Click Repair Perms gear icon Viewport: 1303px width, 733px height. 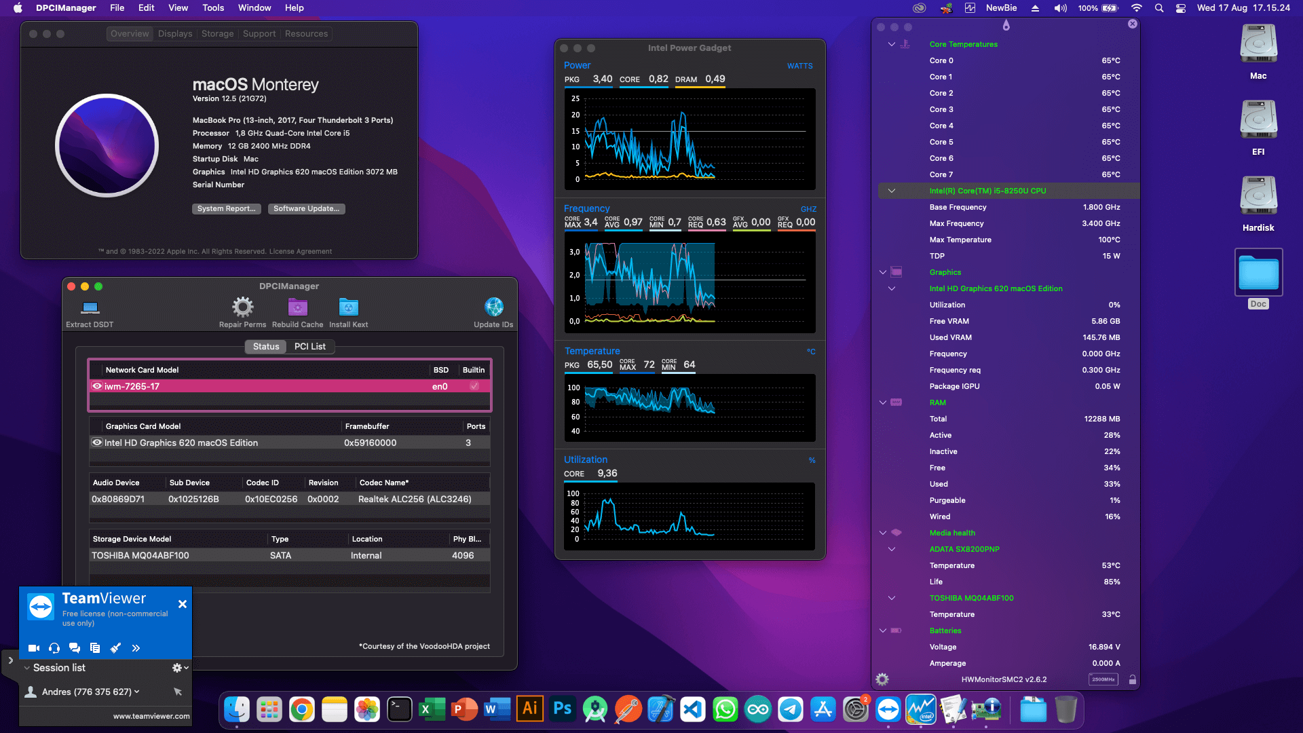[x=242, y=307]
